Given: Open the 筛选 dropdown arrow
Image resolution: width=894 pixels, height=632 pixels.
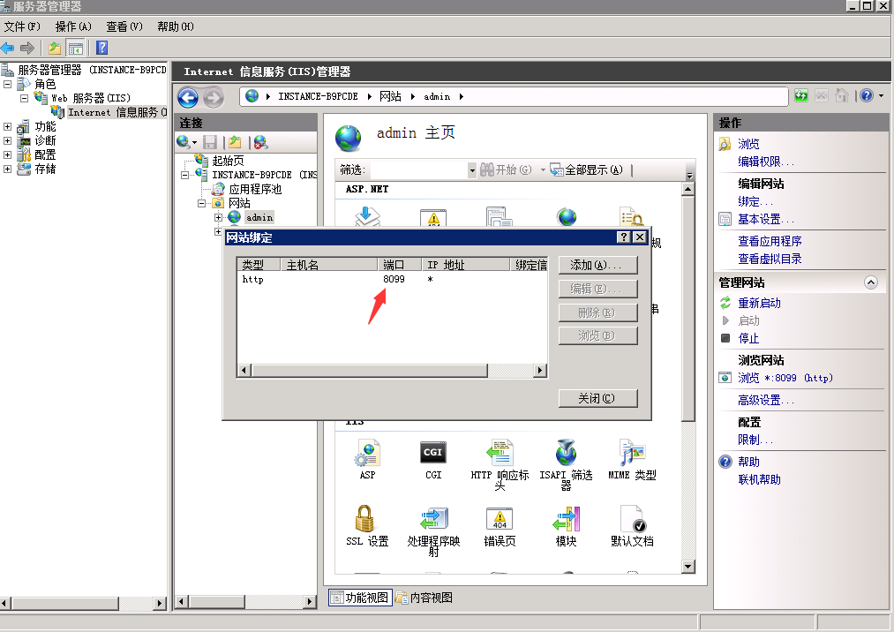Looking at the screenshot, I should click(472, 170).
